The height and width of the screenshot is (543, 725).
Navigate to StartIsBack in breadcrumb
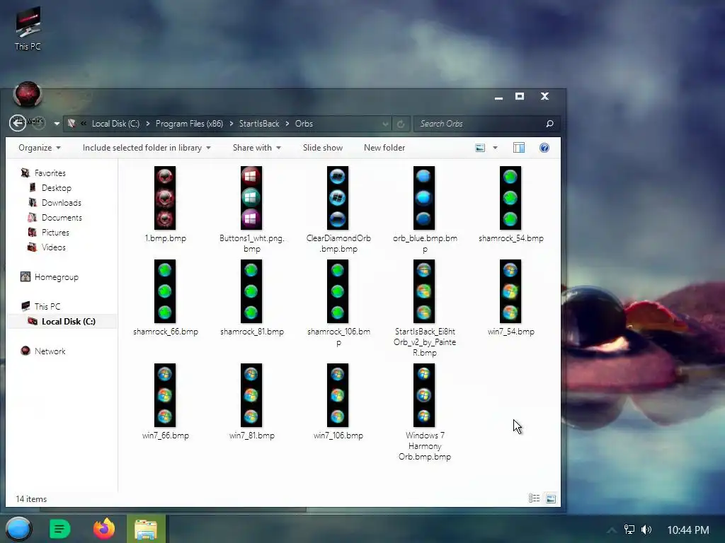(x=259, y=124)
